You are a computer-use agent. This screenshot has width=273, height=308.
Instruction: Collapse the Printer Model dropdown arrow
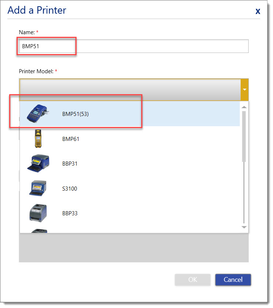tap(244, 89)
